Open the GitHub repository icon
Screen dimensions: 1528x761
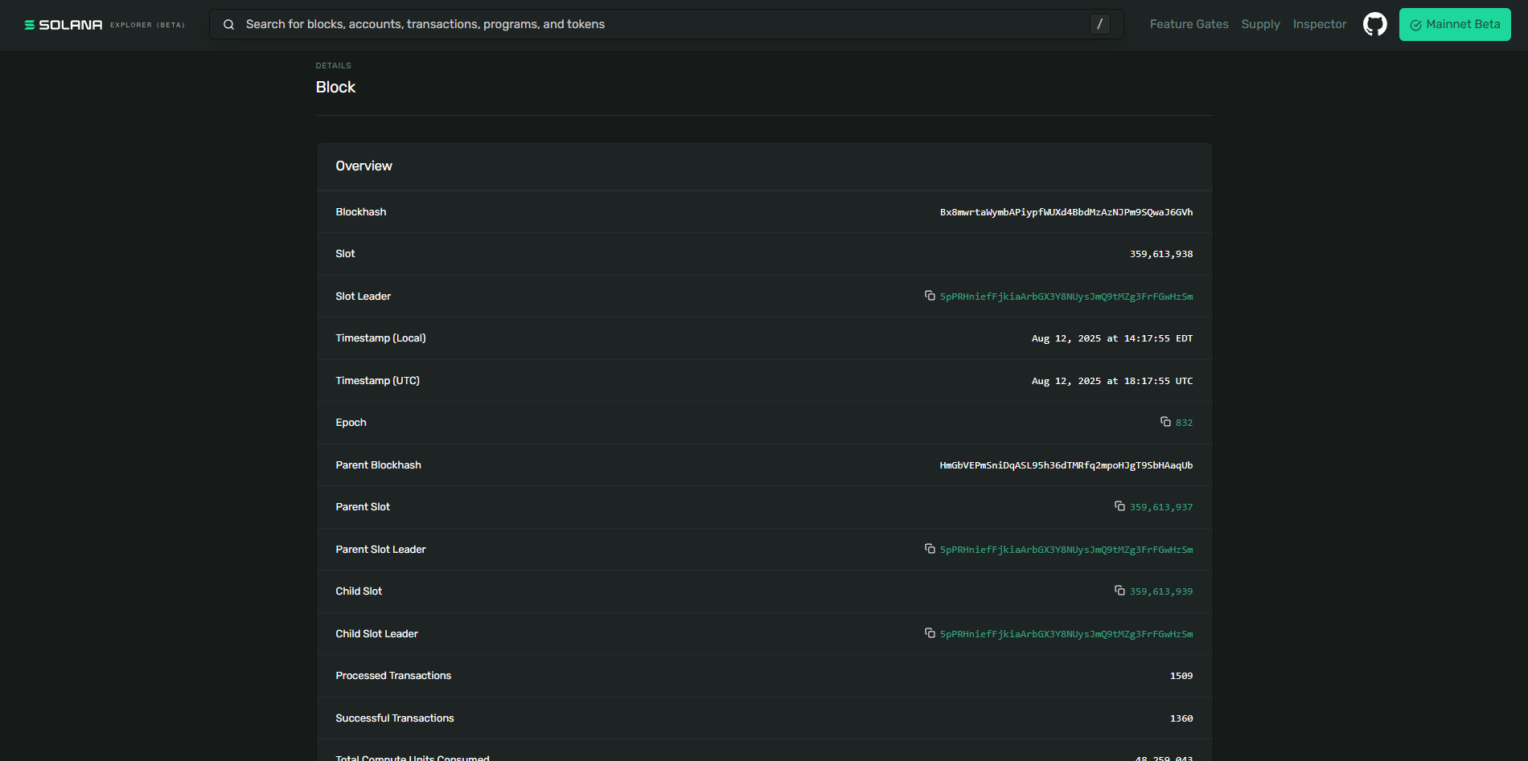pyautogui.click(x=1374, y=24)
